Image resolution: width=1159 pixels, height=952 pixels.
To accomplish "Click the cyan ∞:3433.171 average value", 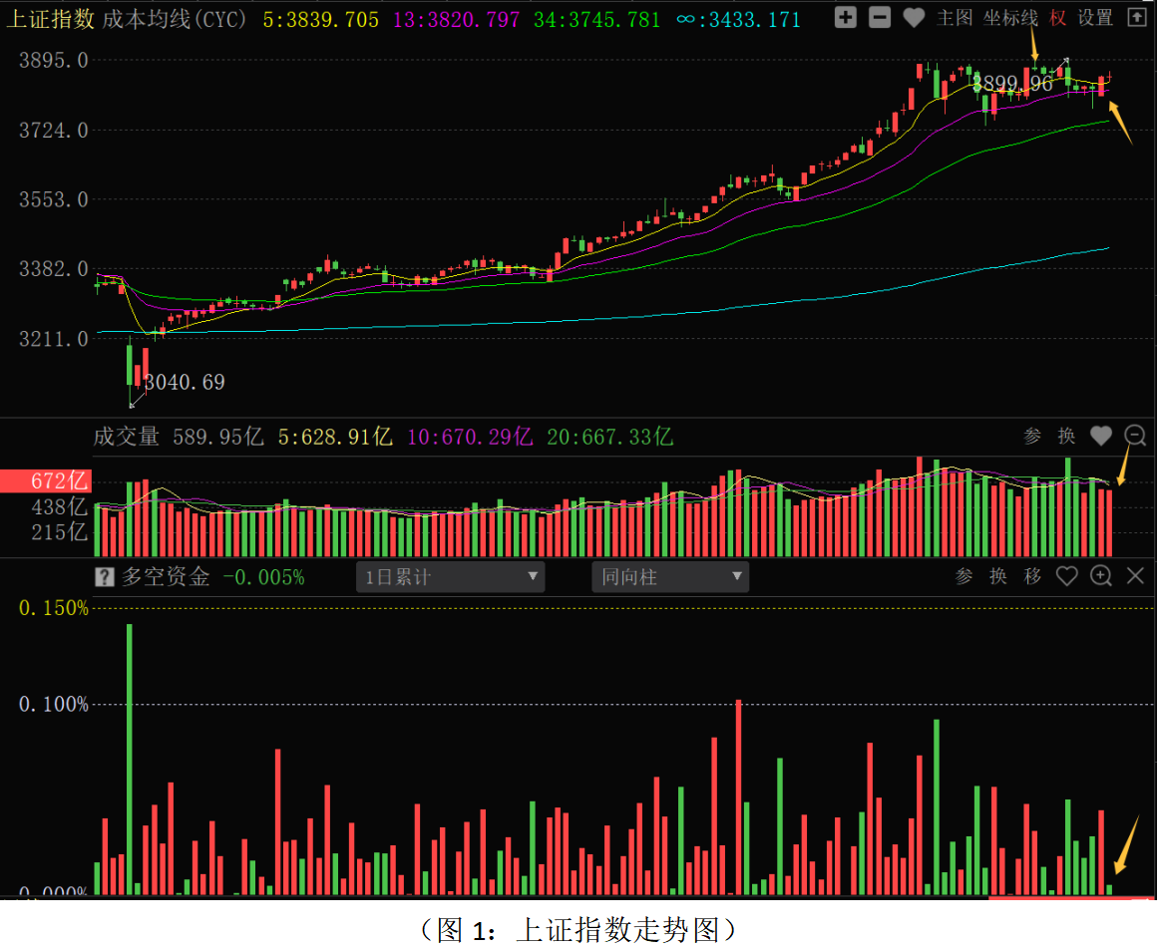I will 738,19.
